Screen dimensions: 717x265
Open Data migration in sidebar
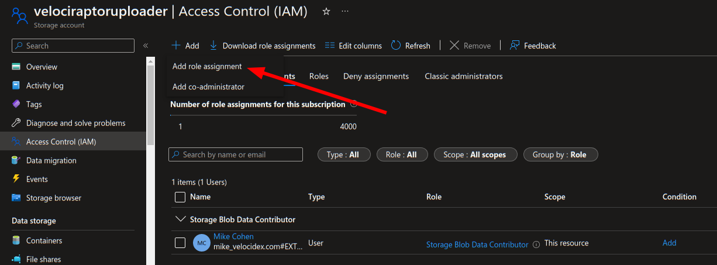click(x=51, y=160)
